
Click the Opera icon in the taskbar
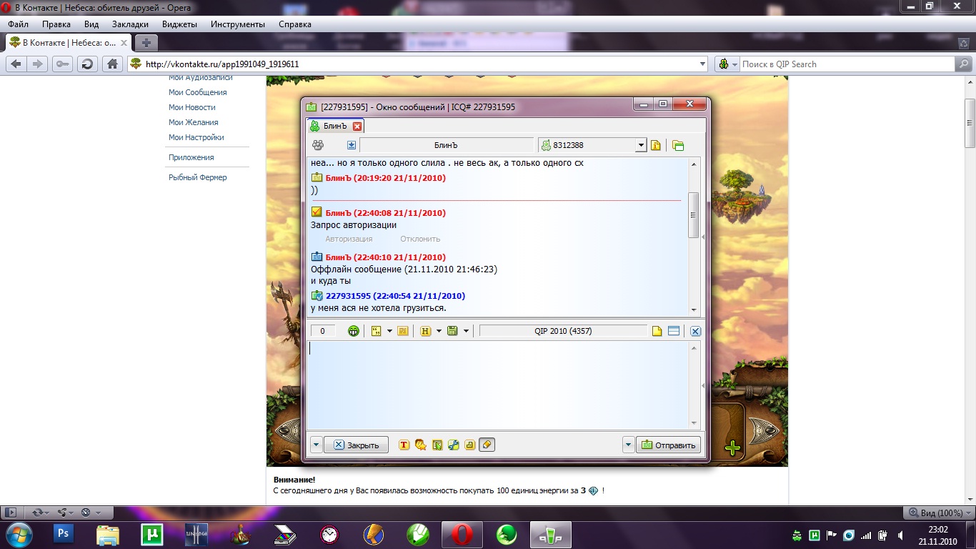pos(462,534)
